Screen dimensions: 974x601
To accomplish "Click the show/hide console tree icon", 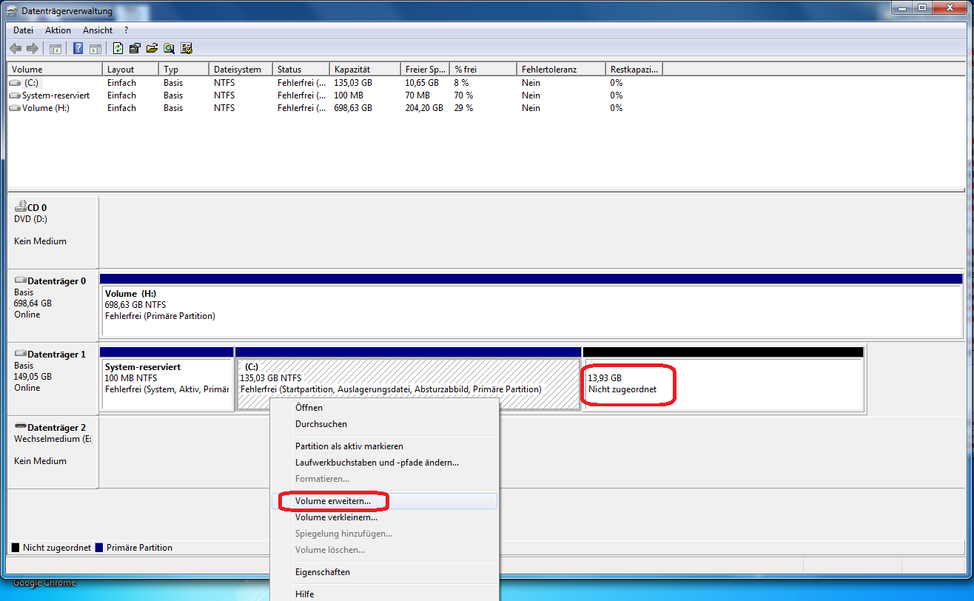I will point(55,49).
